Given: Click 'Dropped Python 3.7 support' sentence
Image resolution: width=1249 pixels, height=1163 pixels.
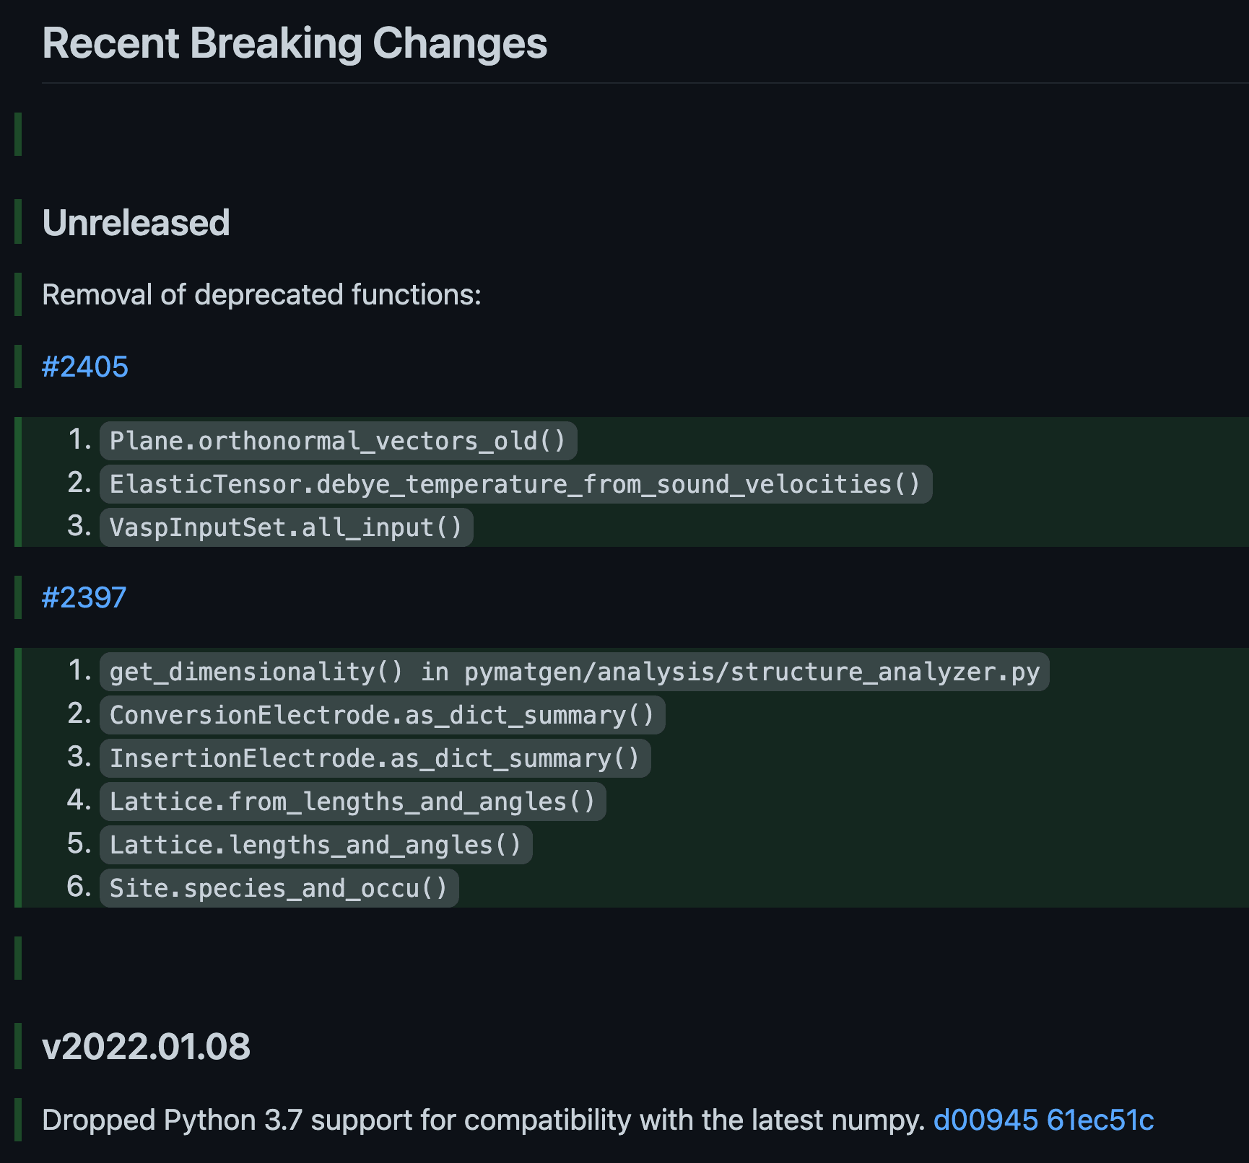Looking at the screenshot, I should 483,1120.
